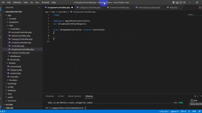Toggle primary side bar layout icon

pos(174,2)
